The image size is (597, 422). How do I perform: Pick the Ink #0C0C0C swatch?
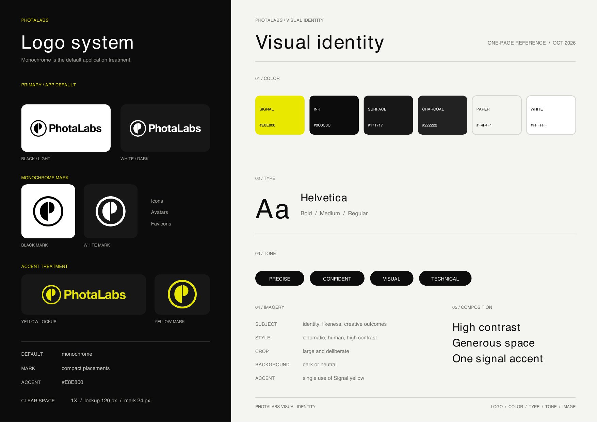[334, 115]
